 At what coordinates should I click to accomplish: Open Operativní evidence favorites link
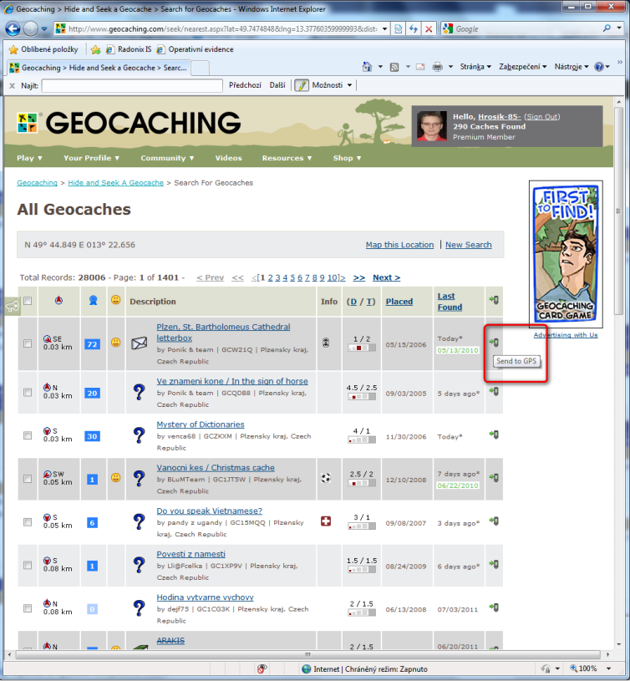[x=195, y=49]
